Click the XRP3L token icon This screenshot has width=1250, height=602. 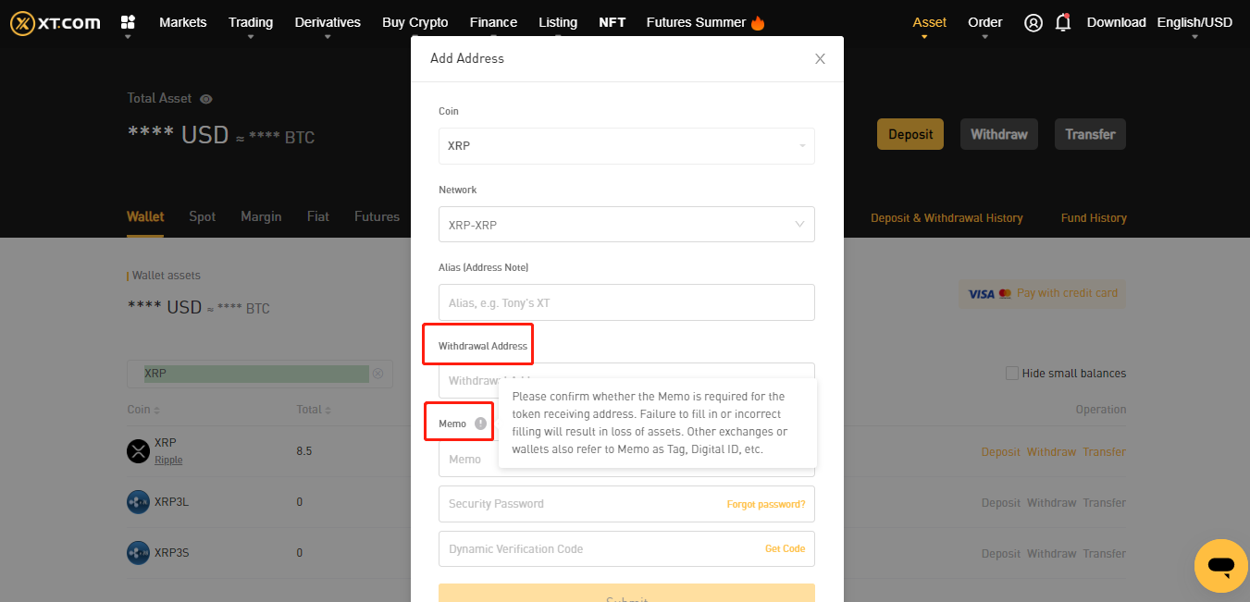138,502
